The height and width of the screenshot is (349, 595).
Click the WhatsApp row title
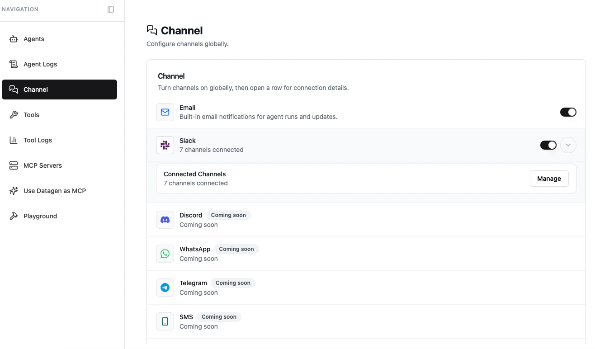195,249
